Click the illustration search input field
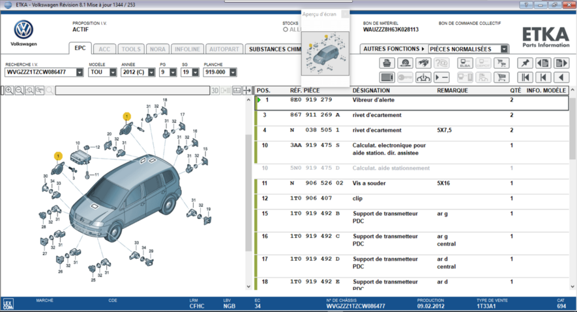The image size is (577, 312). click(132, 90)
